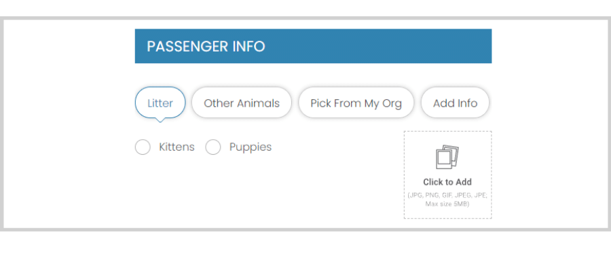Click inside the dashed photo upload box

pyautogui.click(x=448, y=174)
